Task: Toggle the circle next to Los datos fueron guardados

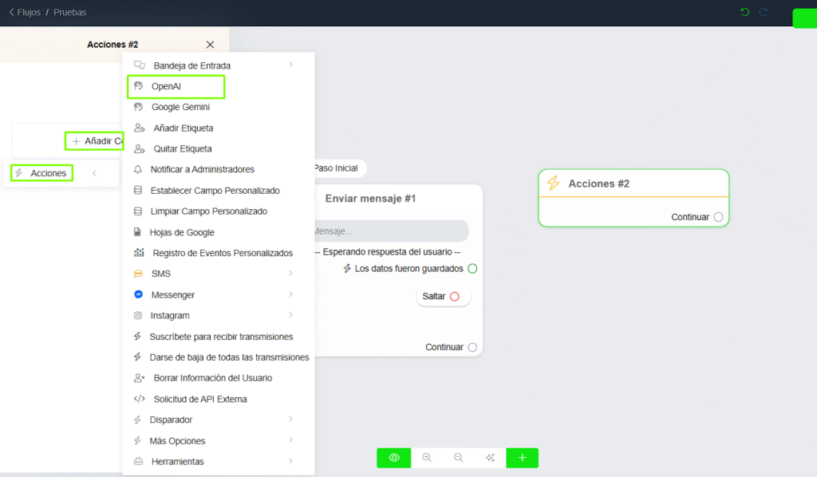Action: pos(472,269)
